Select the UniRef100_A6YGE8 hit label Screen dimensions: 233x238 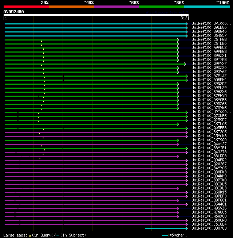click(209, 100)
